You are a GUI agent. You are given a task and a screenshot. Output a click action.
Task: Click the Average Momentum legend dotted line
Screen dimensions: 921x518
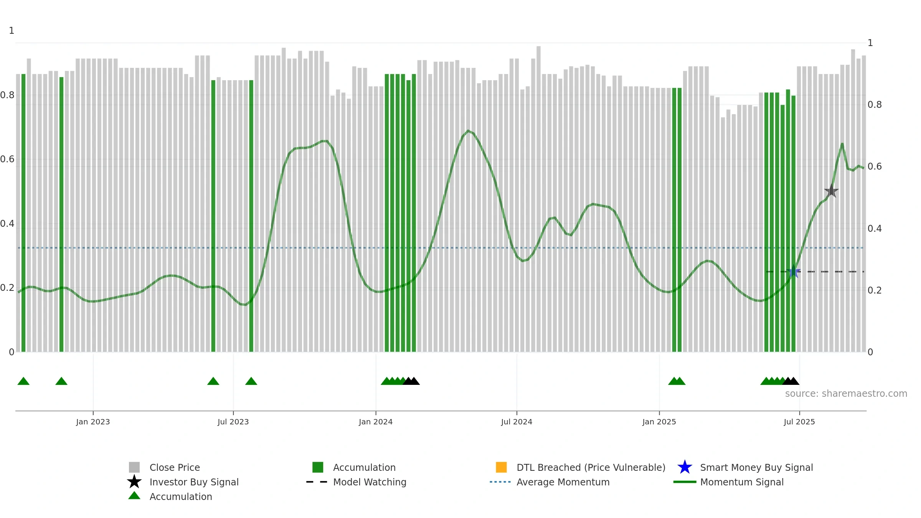coord(500,482)
